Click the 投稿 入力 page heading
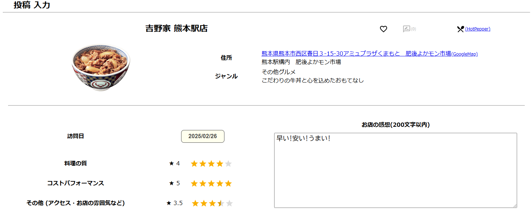 [x=32, y=5]
